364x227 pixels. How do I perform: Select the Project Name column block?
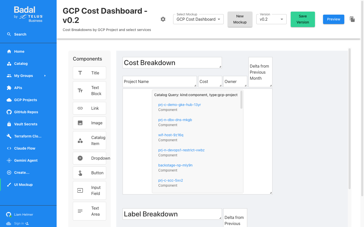tap(160, 81)
